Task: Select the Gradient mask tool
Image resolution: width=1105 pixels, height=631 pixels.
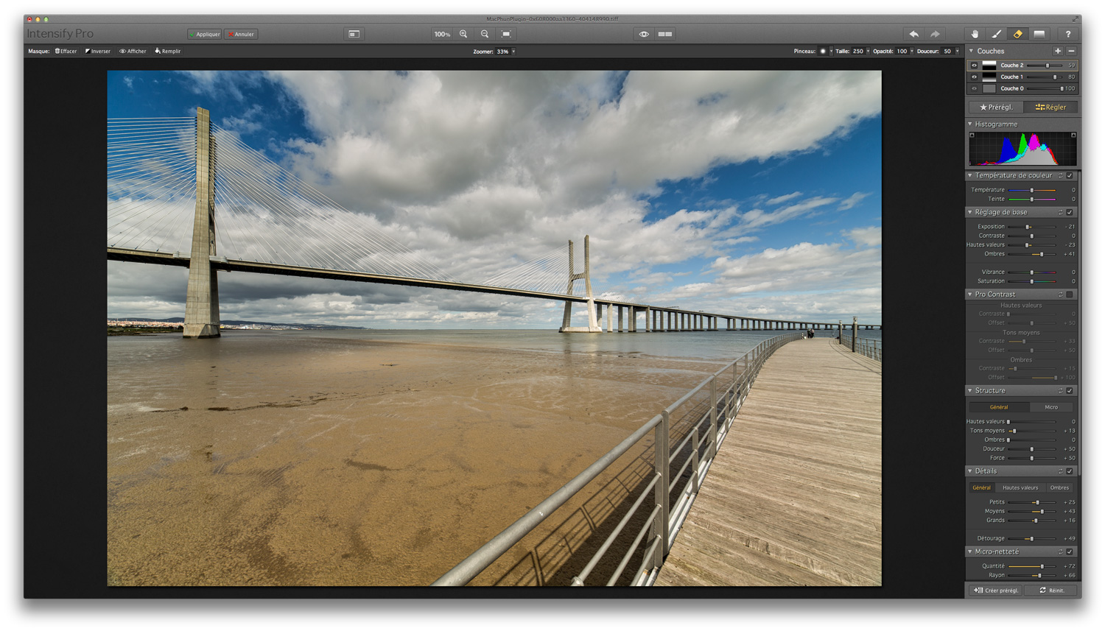Action: pos(1039,34)
